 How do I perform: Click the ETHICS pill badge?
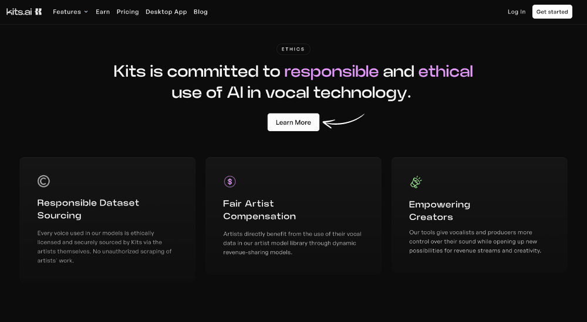coord(293,49)
